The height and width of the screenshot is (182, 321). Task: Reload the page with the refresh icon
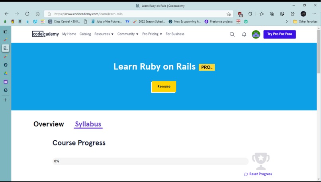coord(27,14)
